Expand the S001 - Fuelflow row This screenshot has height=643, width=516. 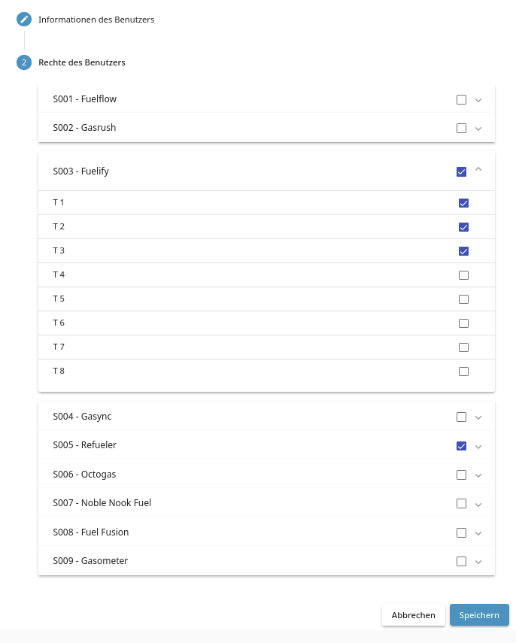point(478,100)
